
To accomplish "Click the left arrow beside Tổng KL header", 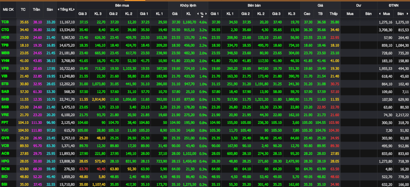I will [58, 9].
